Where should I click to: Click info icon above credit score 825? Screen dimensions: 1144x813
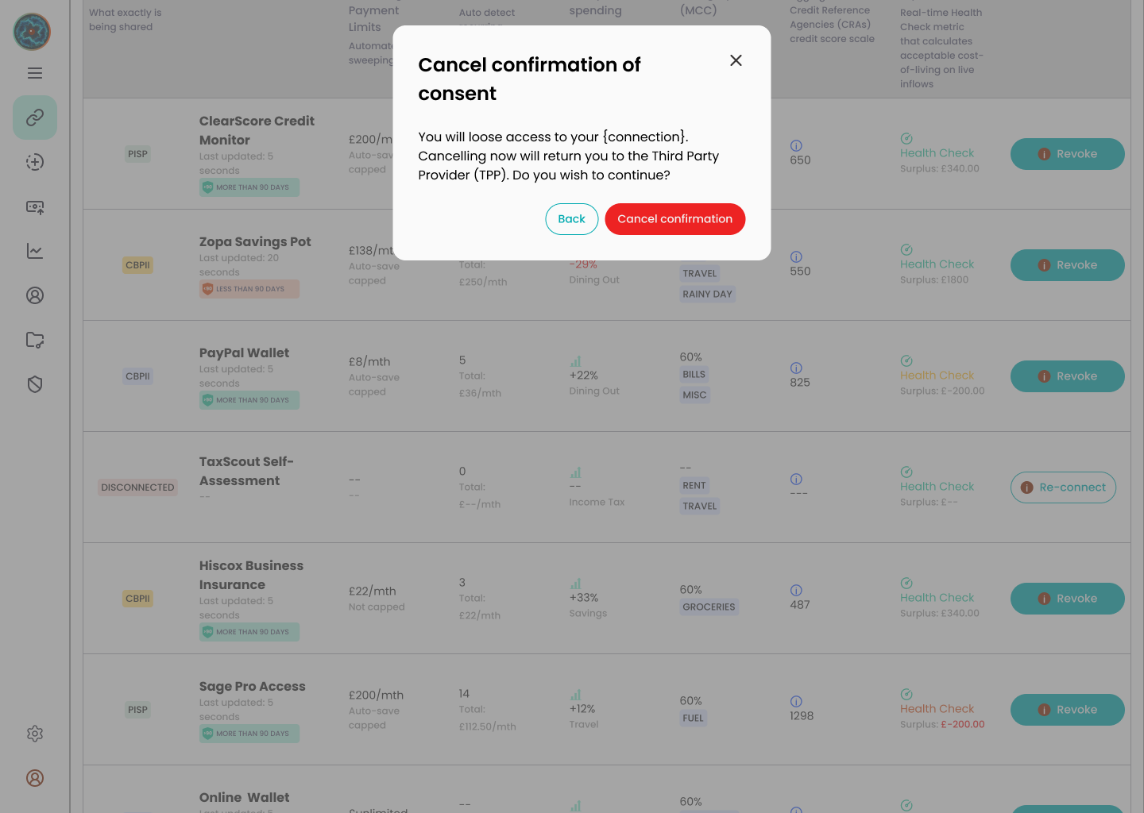click(x=796, y=368)
